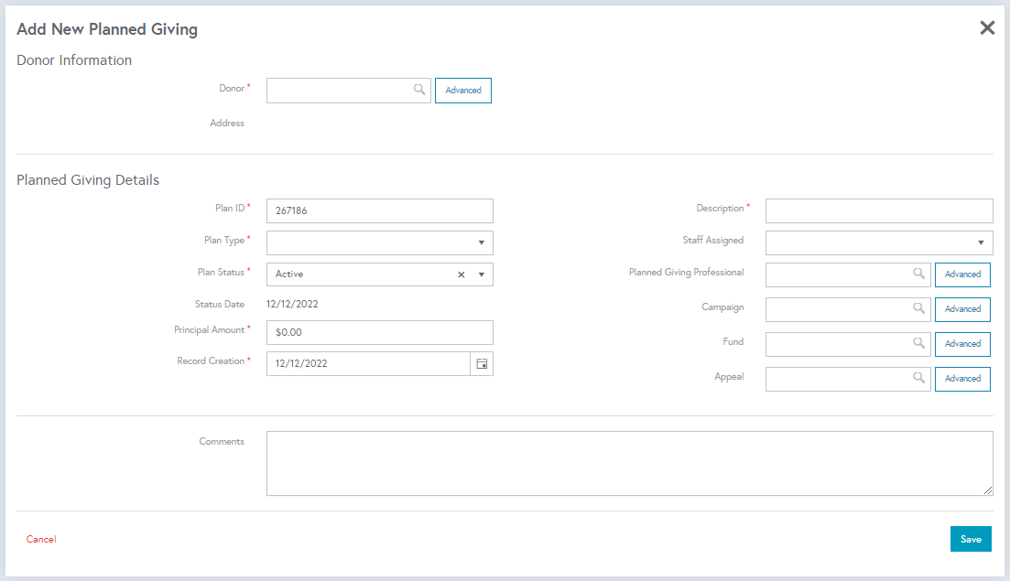Click the Donor field search magnifier icon
This screenshot has width=1010, height=581.
click(x=419, y=90)
